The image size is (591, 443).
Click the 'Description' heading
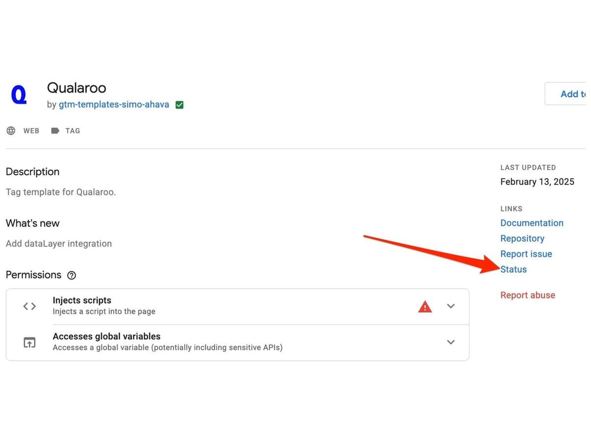tap(33, 172)
